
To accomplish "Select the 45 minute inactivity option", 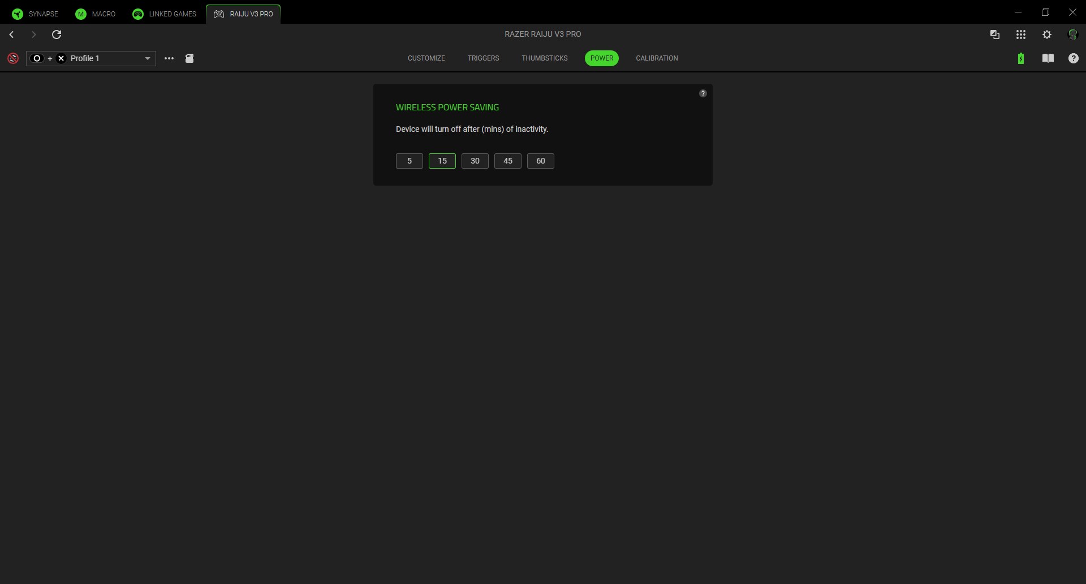I will point(507,161).
